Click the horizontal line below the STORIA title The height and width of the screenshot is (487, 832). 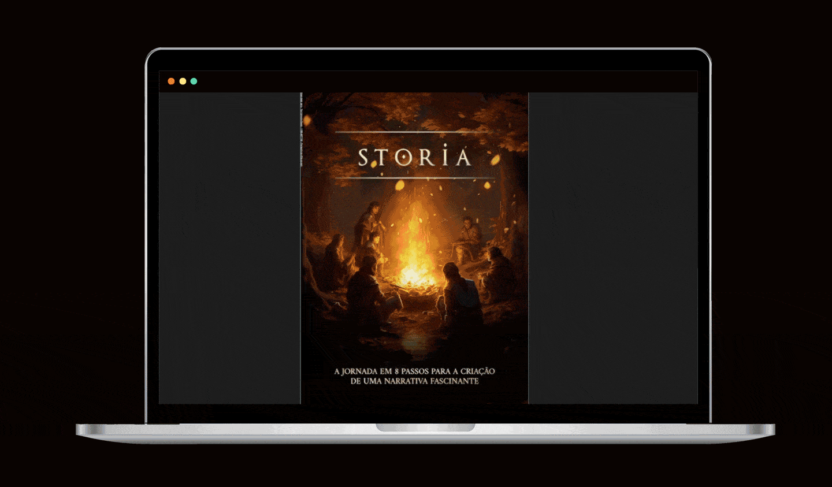(x=414, y=178)
